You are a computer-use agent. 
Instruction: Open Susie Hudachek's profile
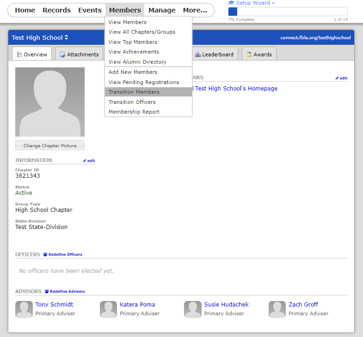tap(227, 305)
